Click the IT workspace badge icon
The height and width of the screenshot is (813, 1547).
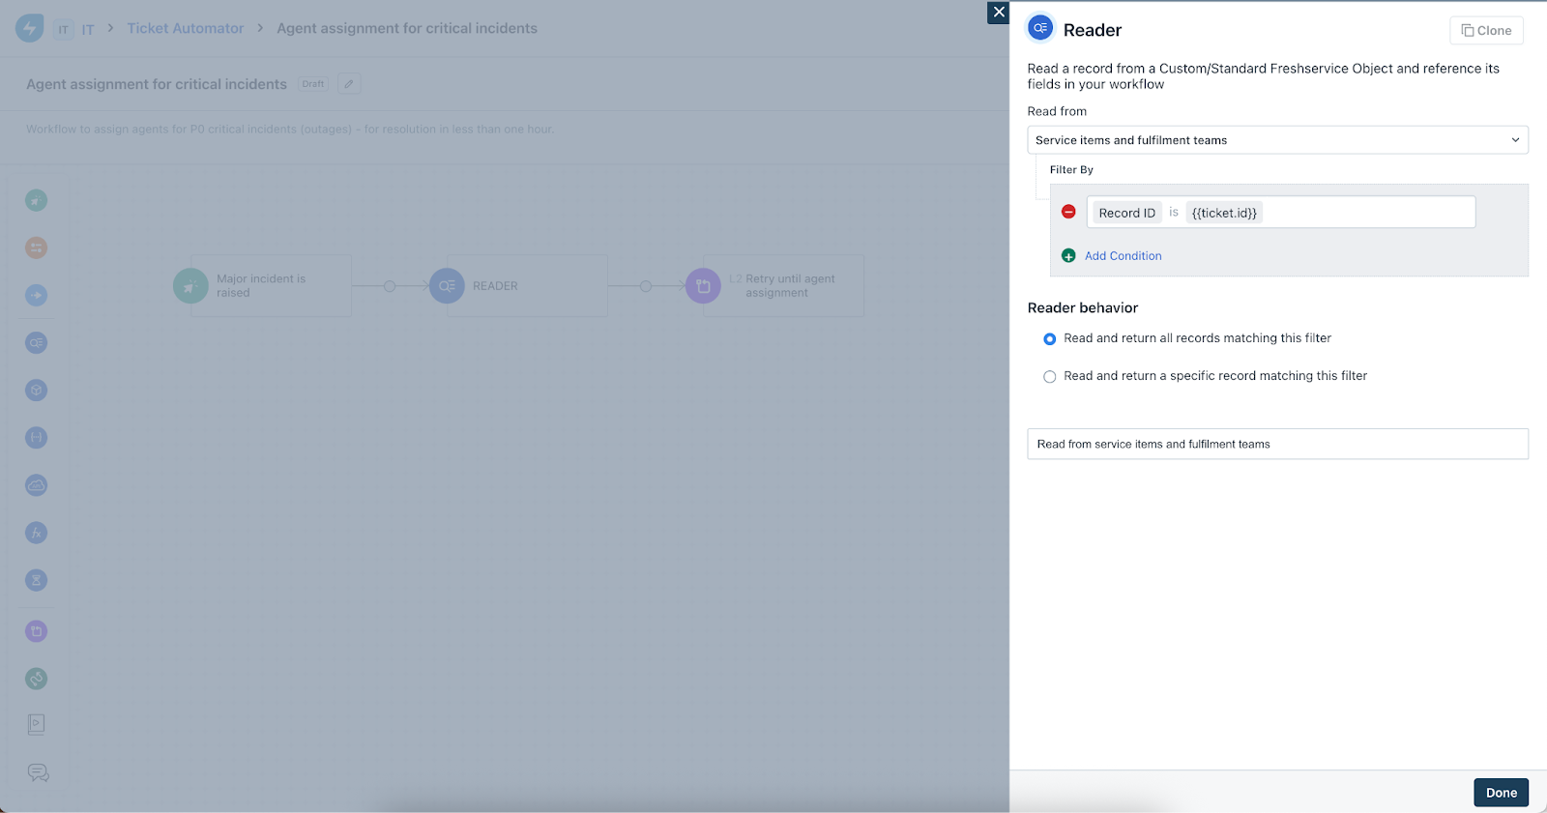(64, 29)
